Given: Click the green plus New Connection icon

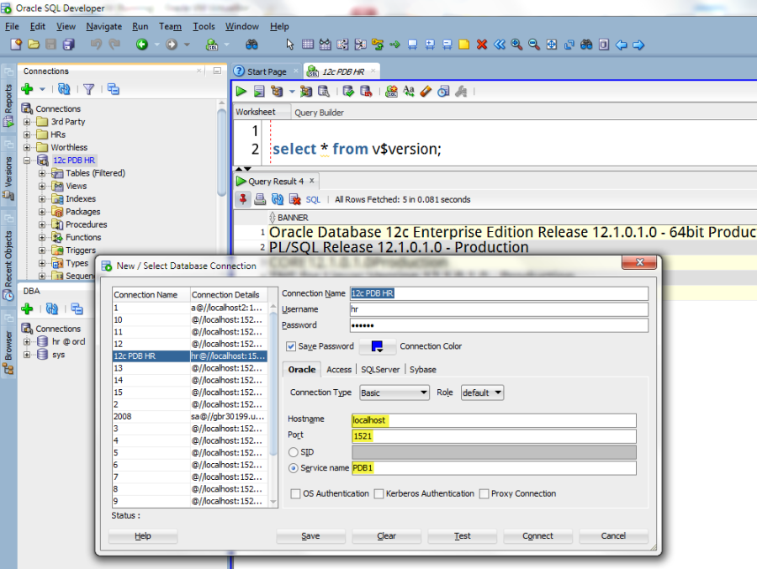Looking at the screenshot, I should pos(27,89).
